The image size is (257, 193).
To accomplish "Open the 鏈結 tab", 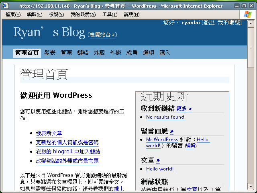I will pos(83,53).
